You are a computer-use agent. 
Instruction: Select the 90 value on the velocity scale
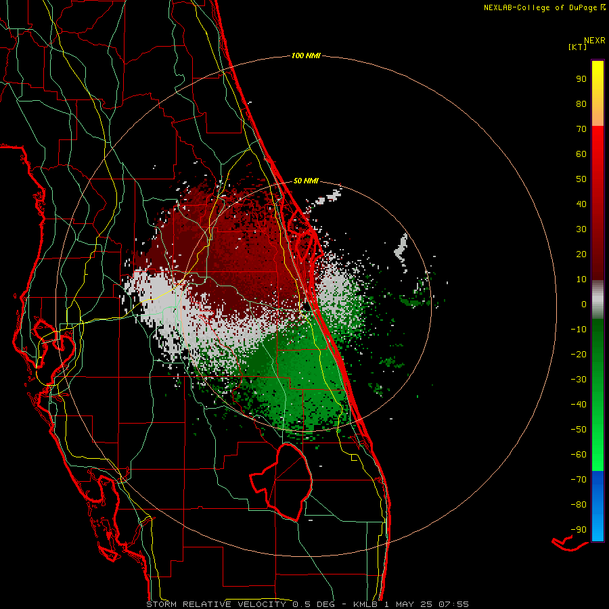pos(581,79)
